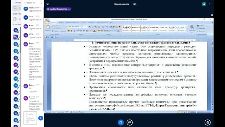
Task: Click the Иоффе Владислав talking indicator
Action: pyautogui.click(x=59, y=9)
